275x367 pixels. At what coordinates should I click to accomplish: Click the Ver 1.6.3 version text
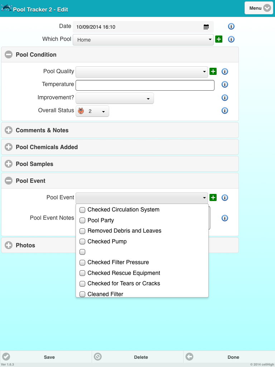[x=8, y=364]
